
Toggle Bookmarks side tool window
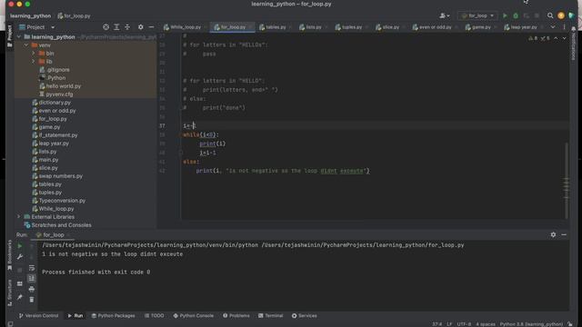point(10,255)
